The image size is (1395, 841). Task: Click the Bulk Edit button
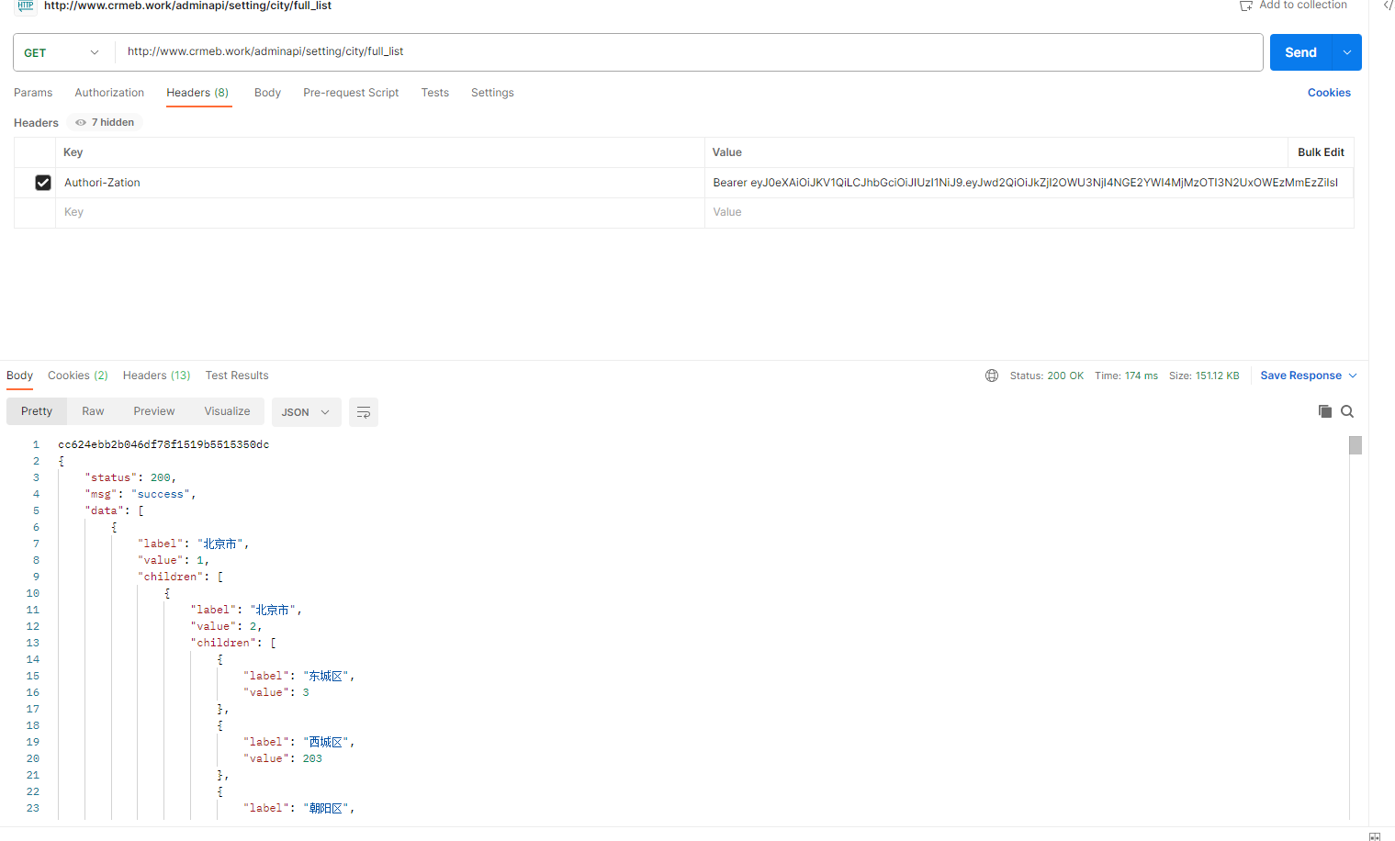pos(1321,152)
